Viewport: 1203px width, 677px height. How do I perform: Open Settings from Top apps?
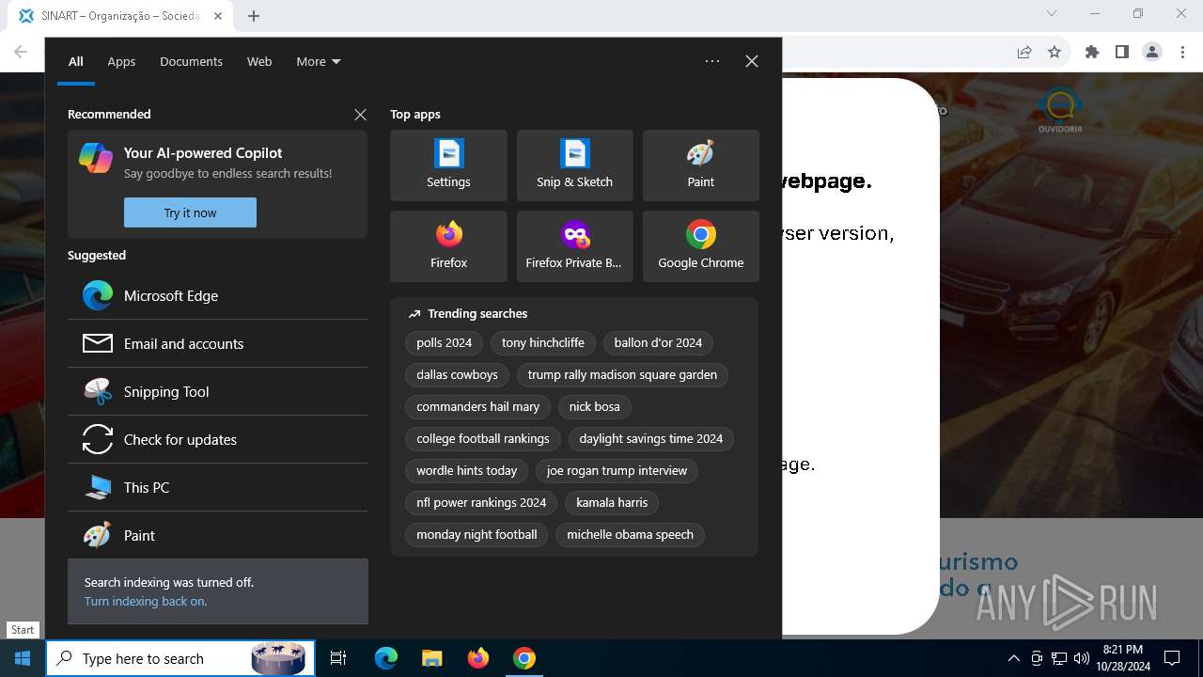(x=448, y=165)
